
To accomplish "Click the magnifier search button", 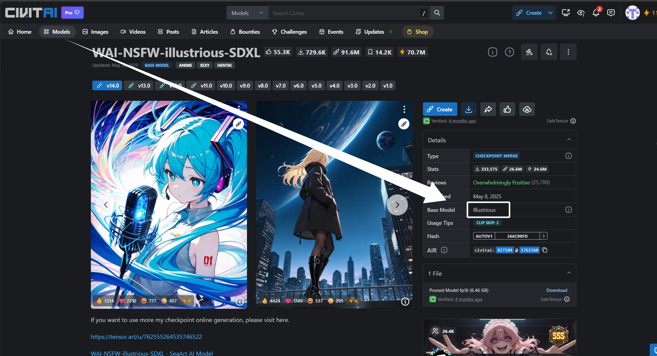I will (x=437, y=13).
